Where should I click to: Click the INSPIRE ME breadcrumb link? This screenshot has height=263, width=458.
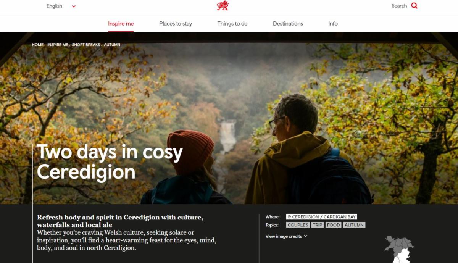(x=58, y=45)
